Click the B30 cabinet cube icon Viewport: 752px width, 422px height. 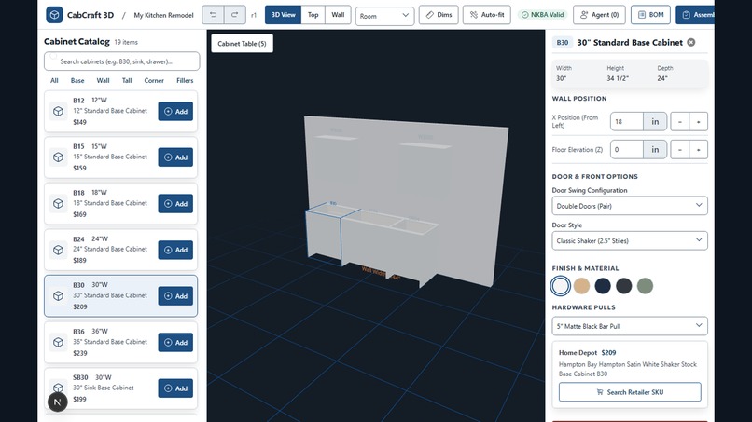[x=58, y=296]
